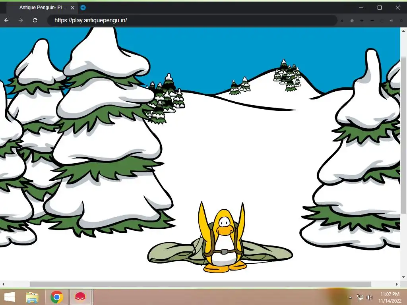Click the yellow penguin with parachute
The width and height of the screenshot is (407, 305).
point(223,237)
